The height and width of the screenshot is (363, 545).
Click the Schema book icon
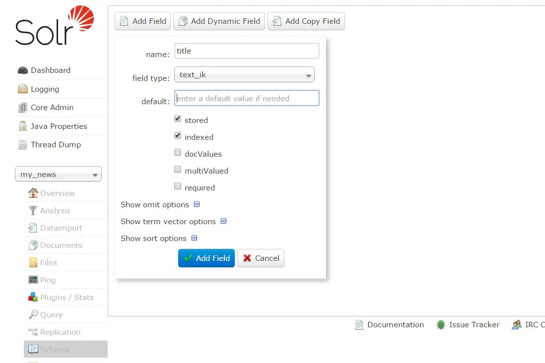pos(33,349)
